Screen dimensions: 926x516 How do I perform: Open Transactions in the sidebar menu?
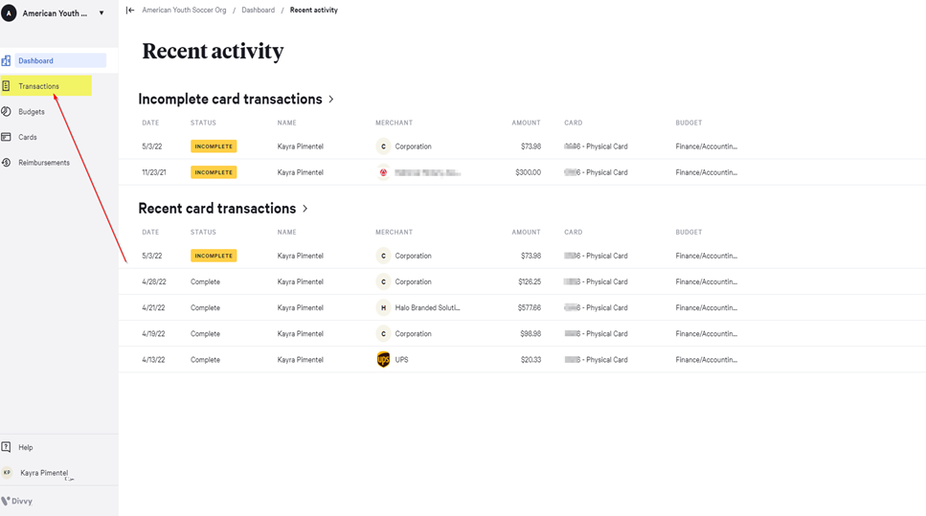(x=39, y=86)
